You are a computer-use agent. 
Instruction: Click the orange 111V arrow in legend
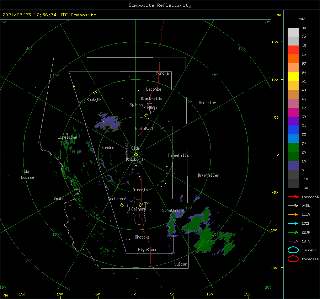tap(293, 214)
